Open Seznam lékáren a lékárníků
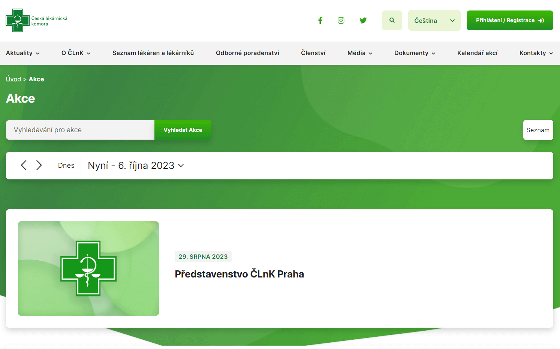The image size is (560, 349). pyautogui.click(x=153, y=53)
